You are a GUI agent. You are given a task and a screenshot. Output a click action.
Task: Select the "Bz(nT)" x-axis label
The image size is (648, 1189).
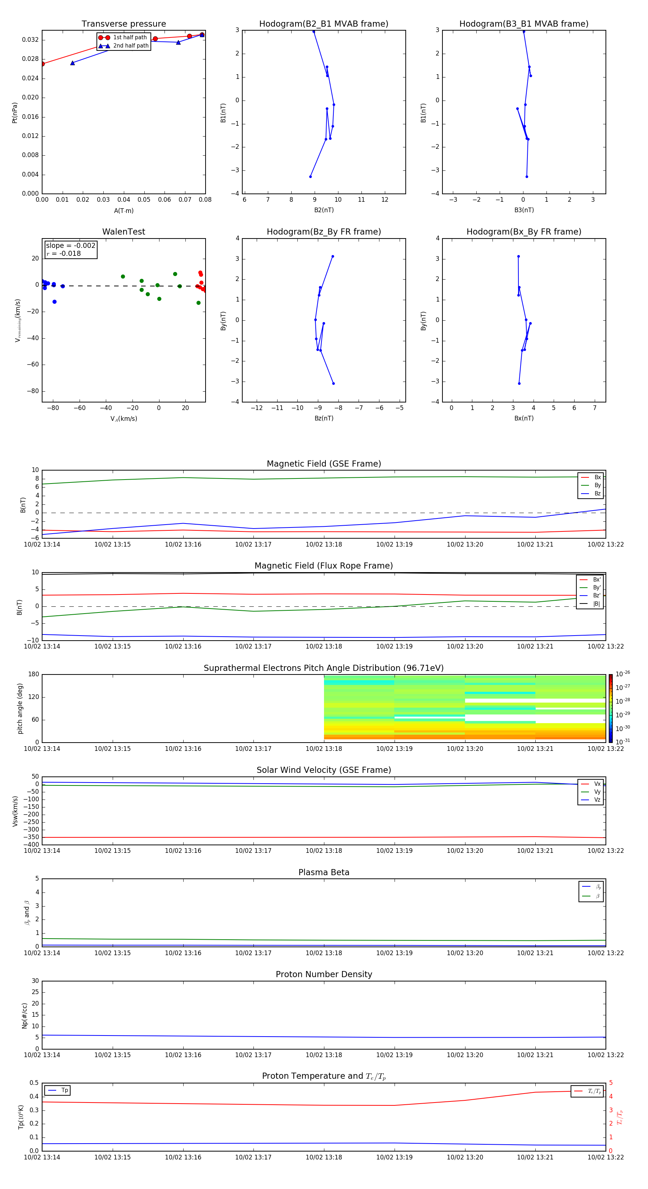click(x=324, y=418)
